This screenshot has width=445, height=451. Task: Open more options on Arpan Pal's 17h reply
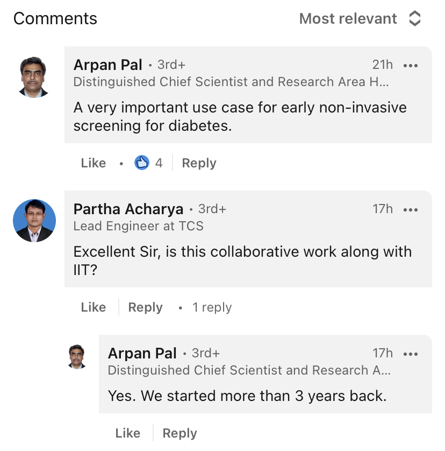pos(410,354)
